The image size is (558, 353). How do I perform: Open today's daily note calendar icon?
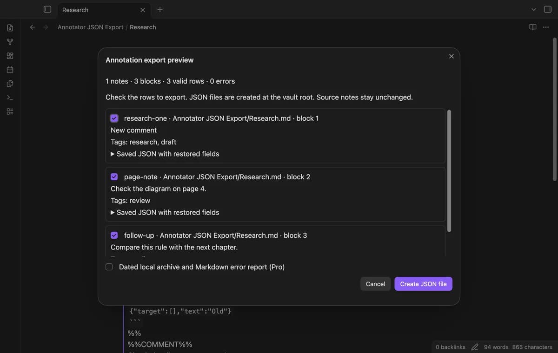(10, 70)
